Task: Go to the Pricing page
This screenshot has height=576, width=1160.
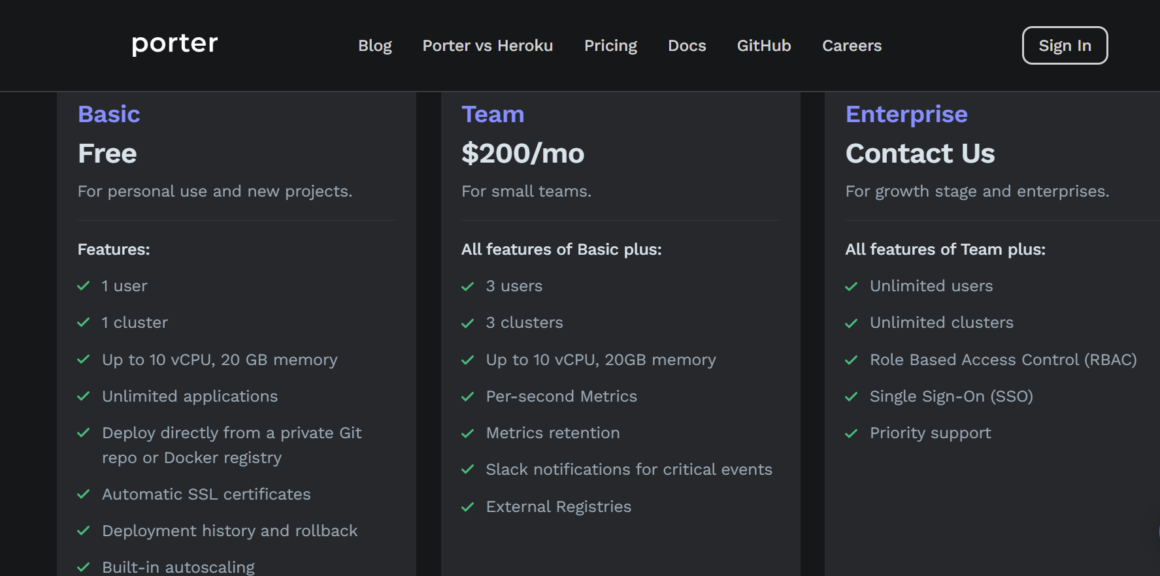Action: point(610,46)
